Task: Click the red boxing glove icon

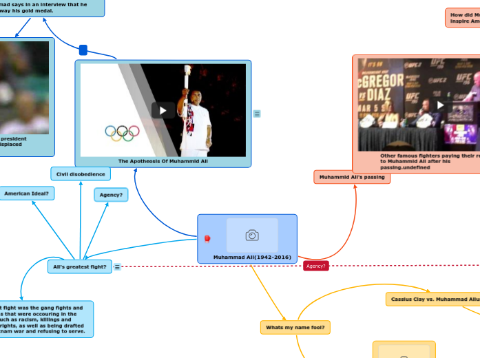Action: click(207, 239)
